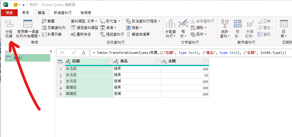Select row number 5
The width and height of the screenshot is (292, 137).
61,94
